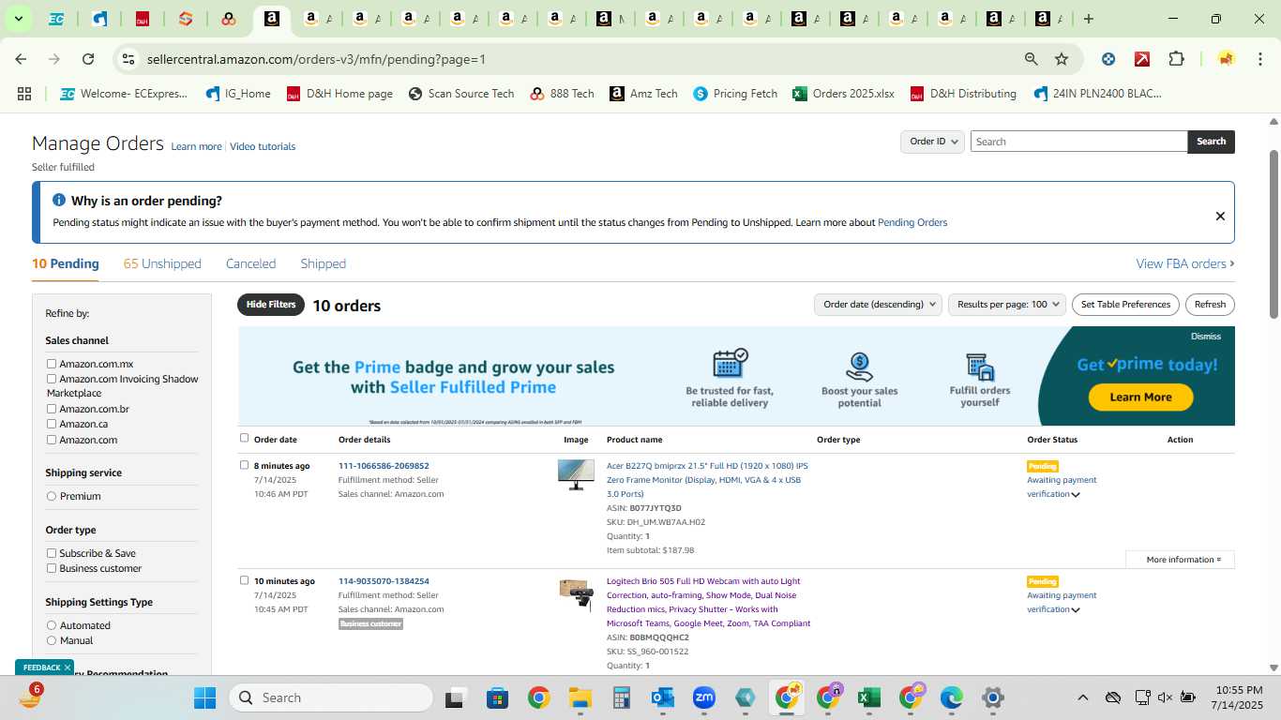Check the Amazon.com.br sales channel
This screenshot has width=1281, height=720.
52,409
